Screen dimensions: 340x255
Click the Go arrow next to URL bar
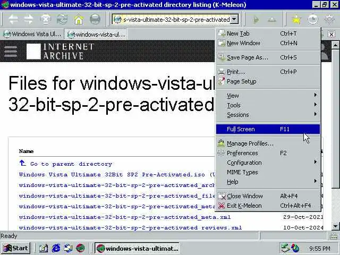[x=256, y=20]
